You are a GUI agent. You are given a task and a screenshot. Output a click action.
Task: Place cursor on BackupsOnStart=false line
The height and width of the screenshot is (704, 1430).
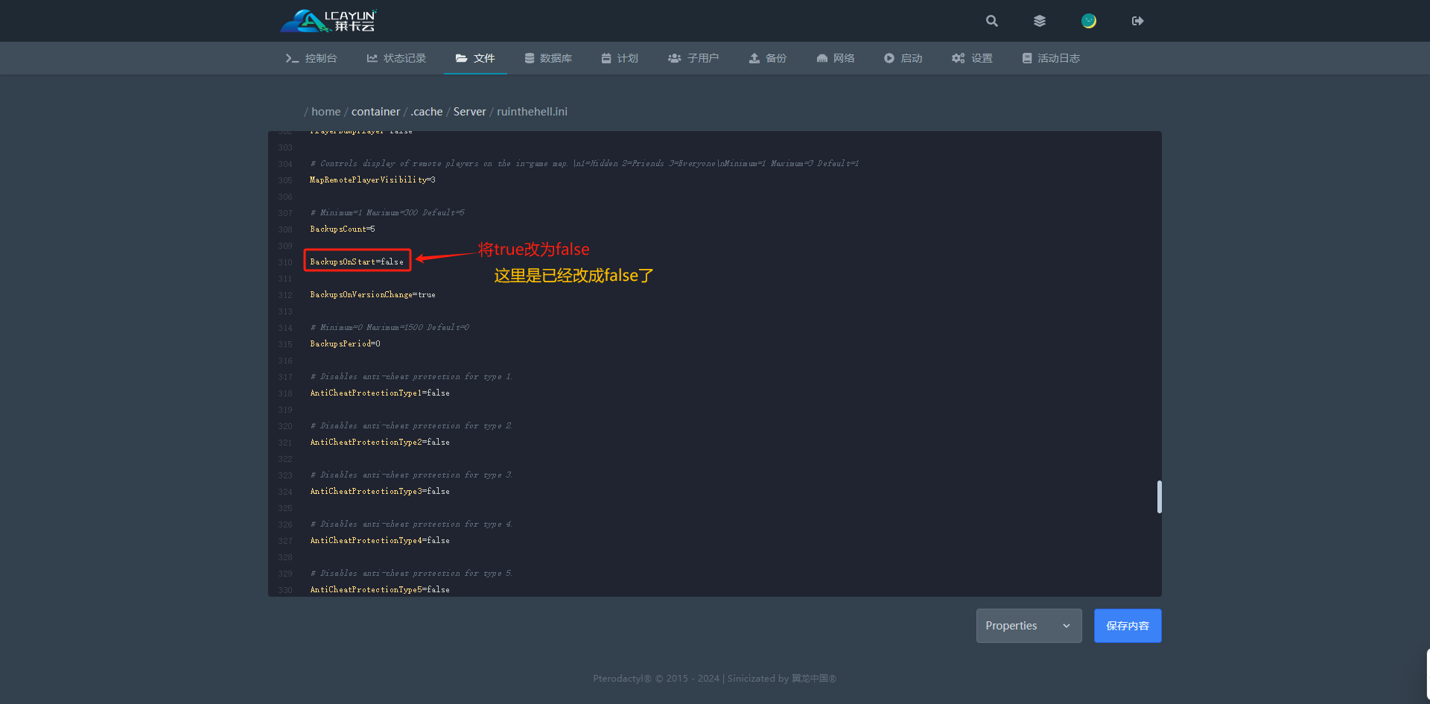[x=357, y=262]
